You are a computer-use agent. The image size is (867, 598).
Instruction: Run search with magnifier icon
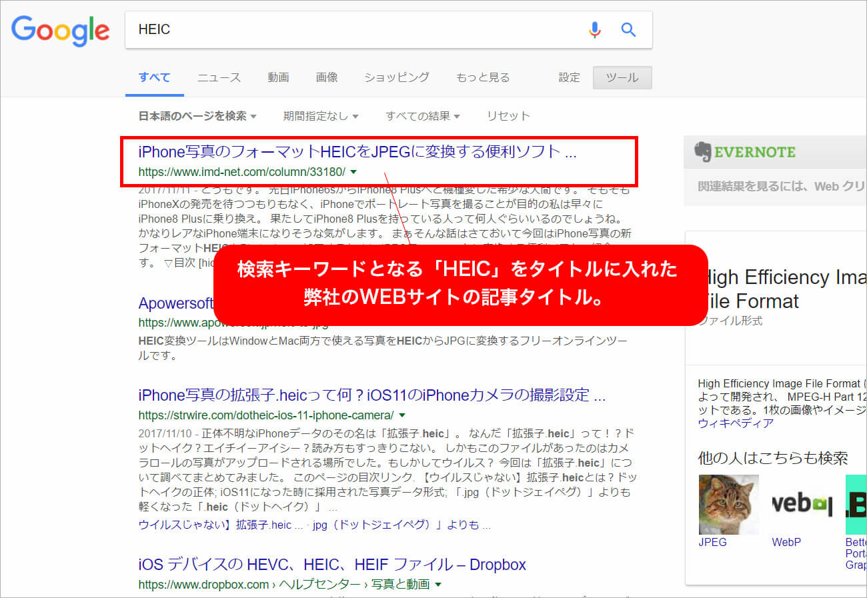coord(628,29)
